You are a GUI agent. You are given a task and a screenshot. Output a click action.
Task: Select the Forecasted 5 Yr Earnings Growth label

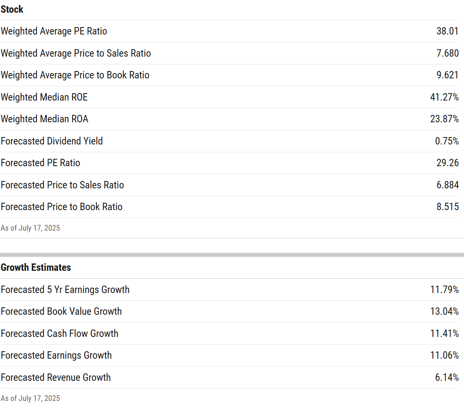click(65, 290)
